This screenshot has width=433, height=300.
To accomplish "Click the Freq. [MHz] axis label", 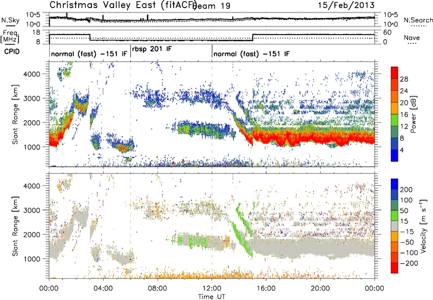I will click(x=10, y=37).
